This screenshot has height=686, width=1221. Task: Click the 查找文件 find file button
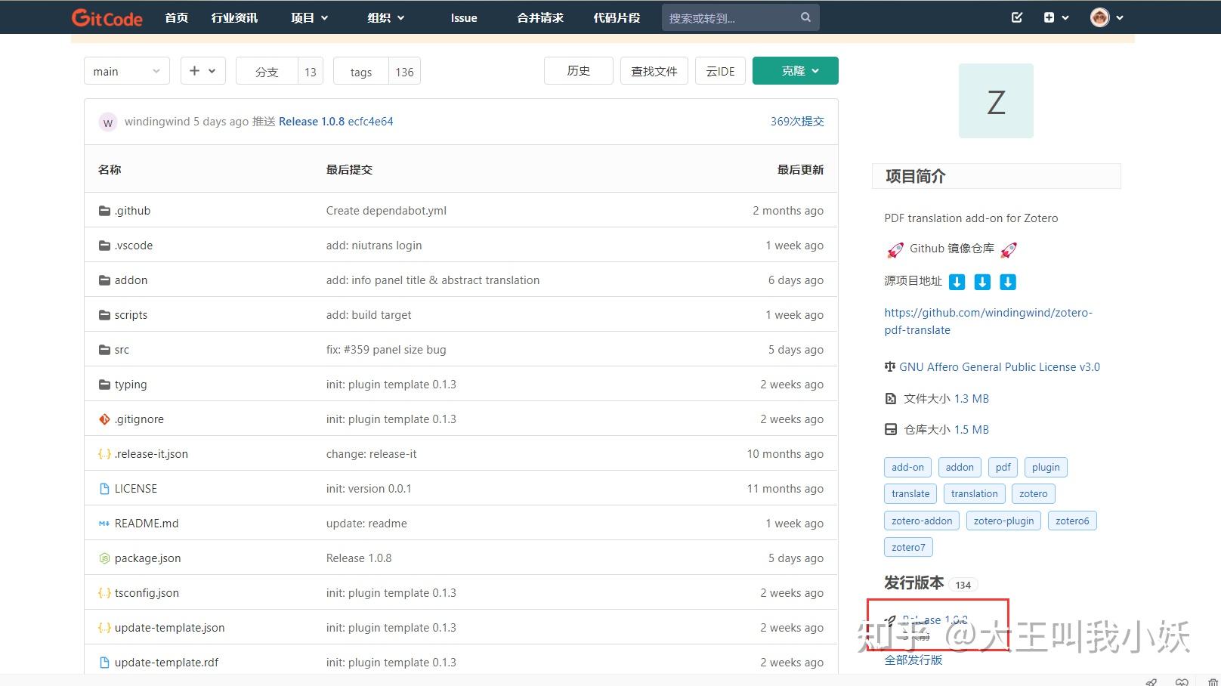coord(654,70)
